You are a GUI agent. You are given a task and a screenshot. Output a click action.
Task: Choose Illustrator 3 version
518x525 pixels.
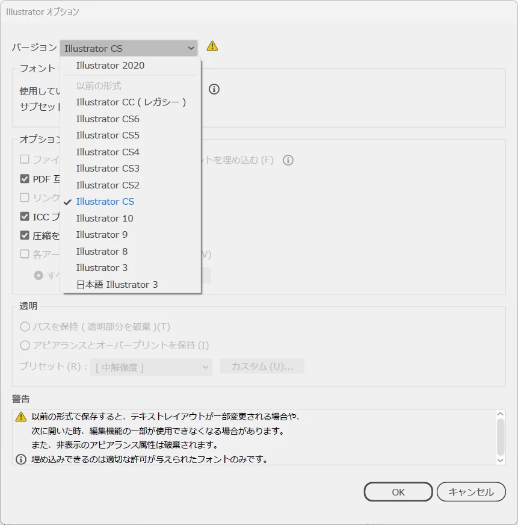(x=131, y=268)
